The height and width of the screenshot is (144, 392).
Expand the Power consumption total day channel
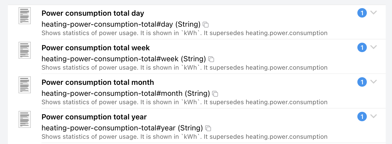[x=373, y=13]
